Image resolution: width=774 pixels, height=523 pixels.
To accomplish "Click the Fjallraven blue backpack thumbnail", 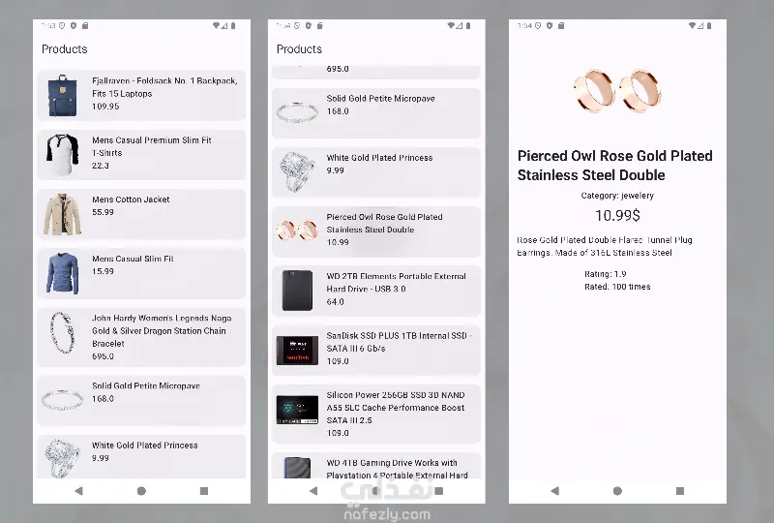I will [63, 96].
